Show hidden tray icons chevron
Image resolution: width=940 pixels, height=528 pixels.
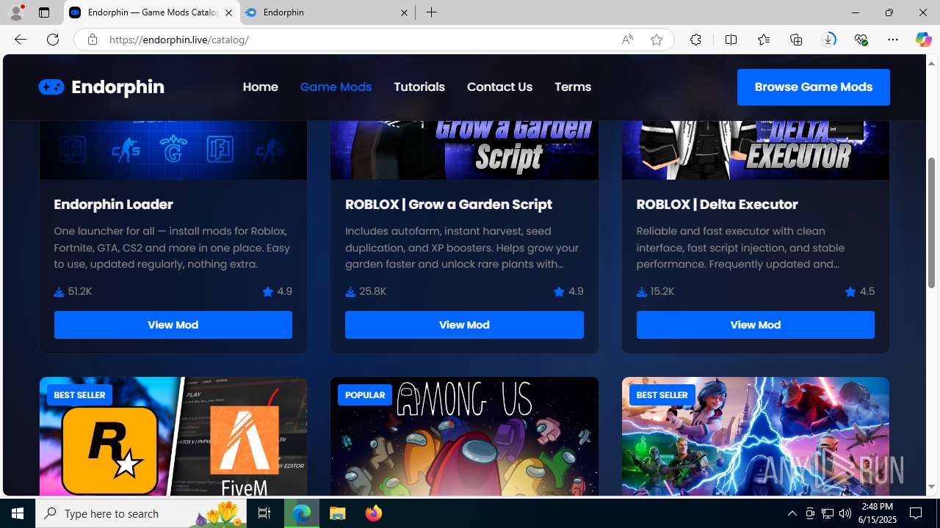pyautogui.click(x=792, y=513)
